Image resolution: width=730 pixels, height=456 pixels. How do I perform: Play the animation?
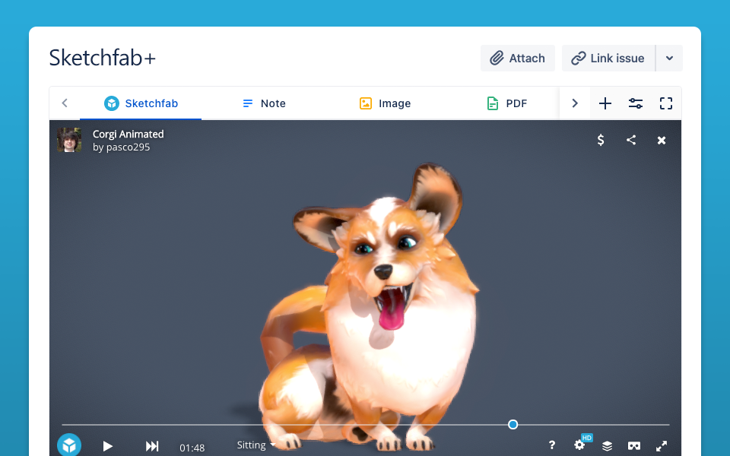pyautogui.click(x=107, y=446)
